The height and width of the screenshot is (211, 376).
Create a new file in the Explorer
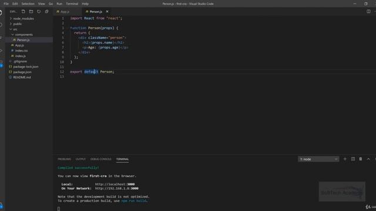(x=23, y=12)
